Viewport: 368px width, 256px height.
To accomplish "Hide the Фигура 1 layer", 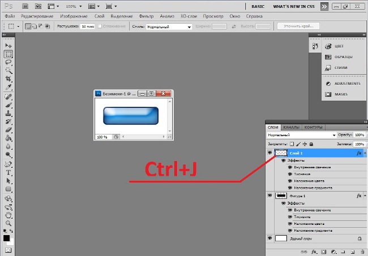I will coord(270,196).
